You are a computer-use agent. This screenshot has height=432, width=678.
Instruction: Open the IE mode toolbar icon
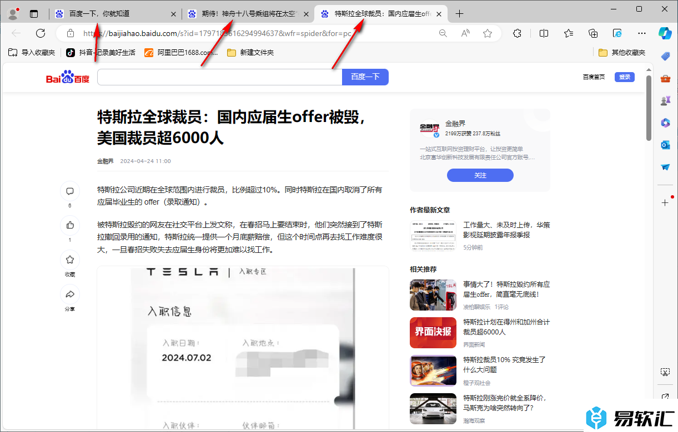[617, 33]
